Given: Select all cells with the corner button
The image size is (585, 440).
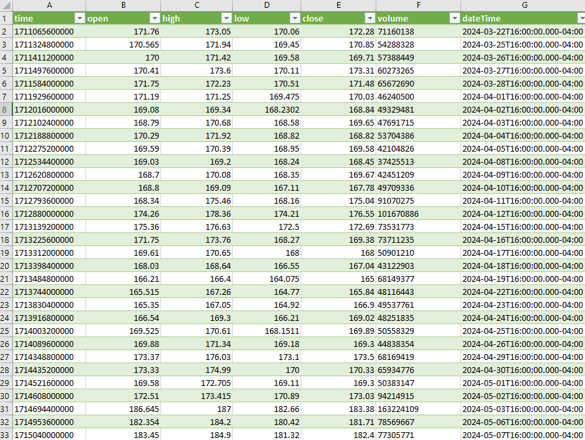Looking at the screenshot, I should (6, 5).
